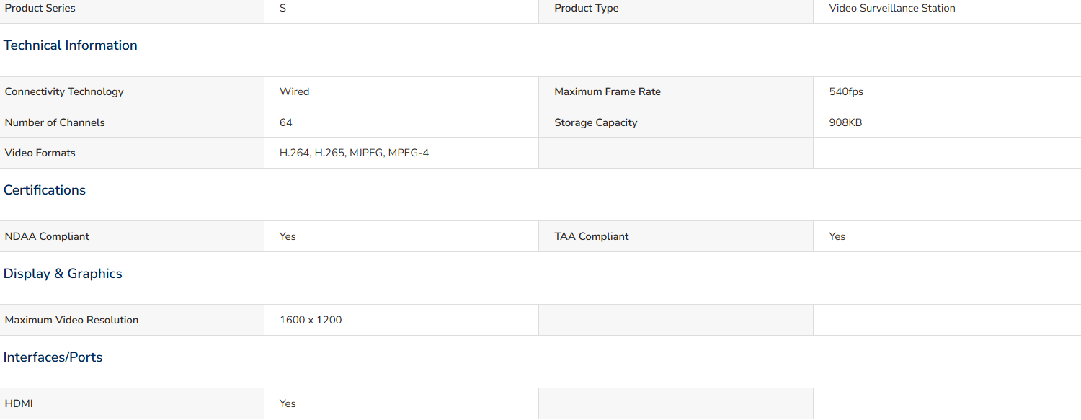Select the Maximum Video Resolution label
Image resolution: width=1081 pixels, height=420 pixels.
tap(72, 320)
